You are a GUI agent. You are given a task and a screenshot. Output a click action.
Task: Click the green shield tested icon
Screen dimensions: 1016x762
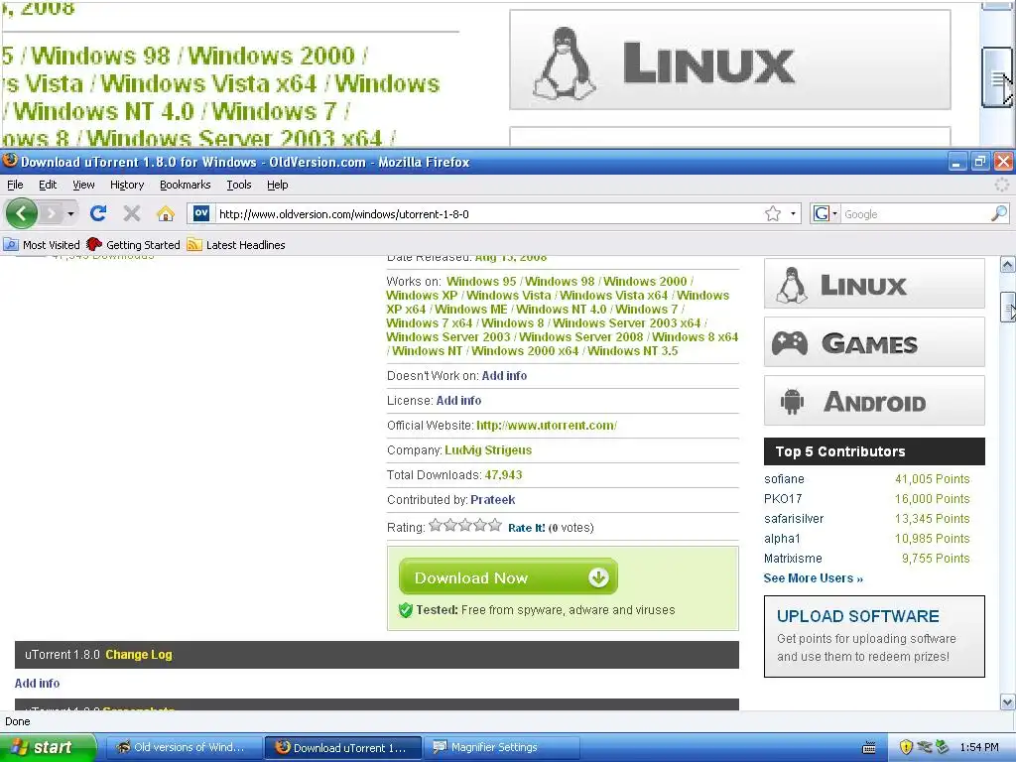pyautogui.click(x=406, y=610)
